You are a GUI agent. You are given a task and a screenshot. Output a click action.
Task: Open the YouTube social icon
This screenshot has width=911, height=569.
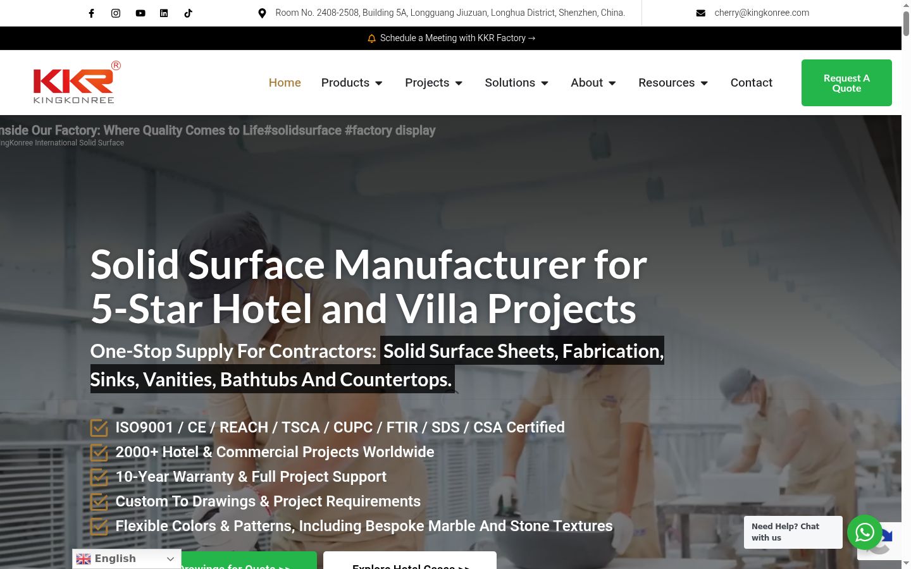pos(140,13)
